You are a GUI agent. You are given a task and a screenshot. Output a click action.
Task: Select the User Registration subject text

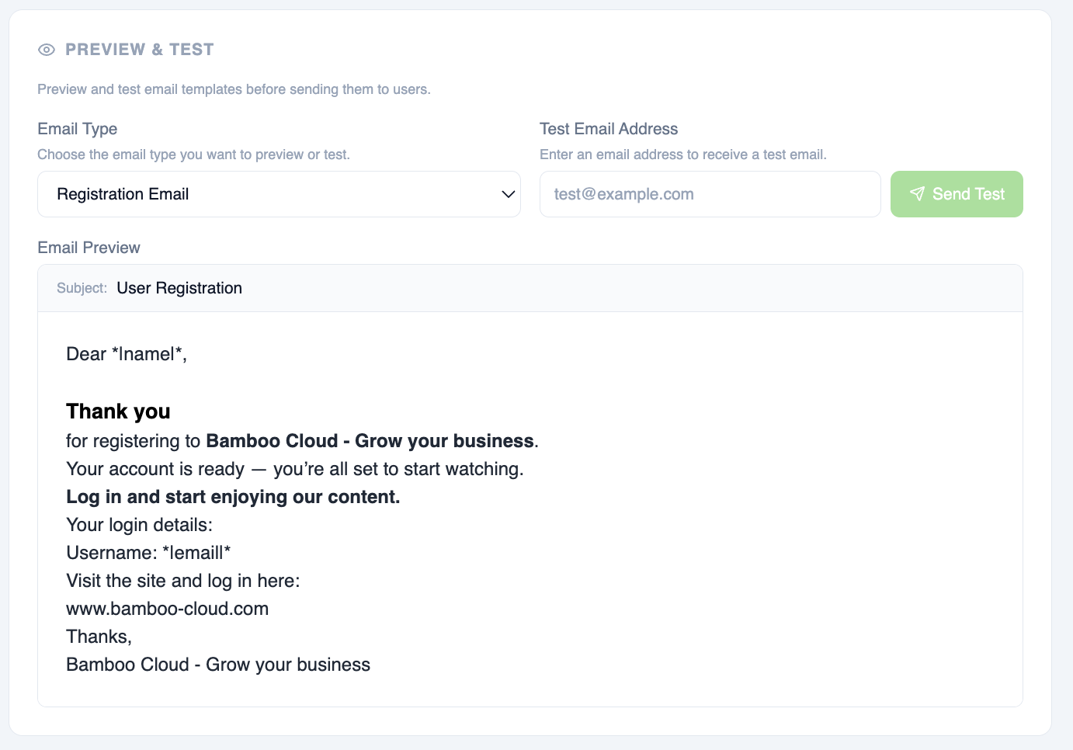tap(179, 288)
